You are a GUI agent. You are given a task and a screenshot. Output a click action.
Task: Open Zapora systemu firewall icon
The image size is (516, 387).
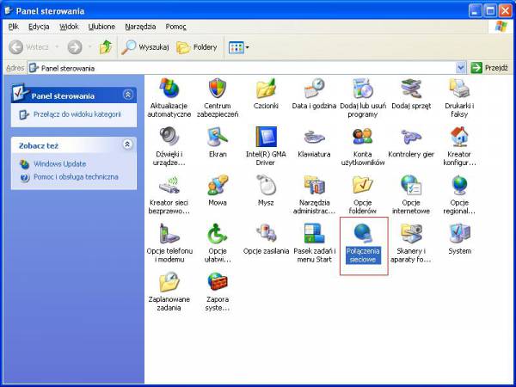click(x=218, y=282)
